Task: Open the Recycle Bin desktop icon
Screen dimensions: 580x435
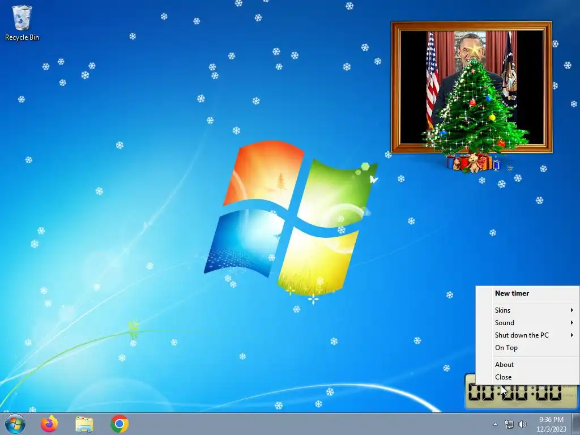Action: 22,23
